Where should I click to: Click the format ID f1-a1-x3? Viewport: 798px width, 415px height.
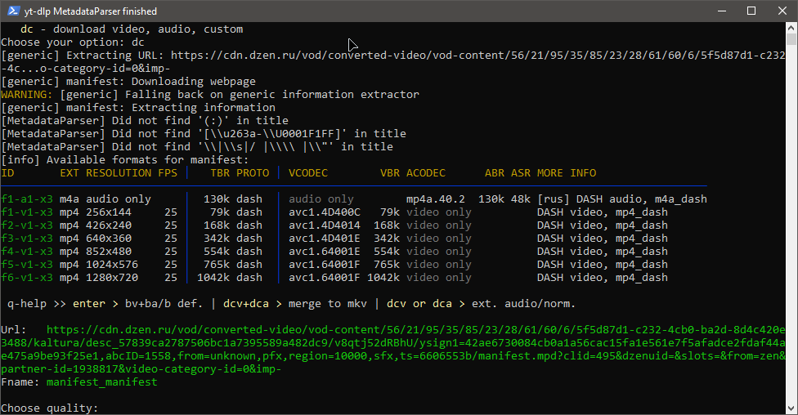pyautogui.click(x=27, y=199)
